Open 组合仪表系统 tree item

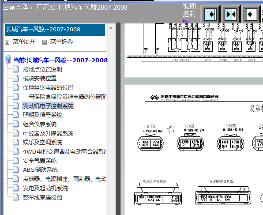tap(40, 124)
